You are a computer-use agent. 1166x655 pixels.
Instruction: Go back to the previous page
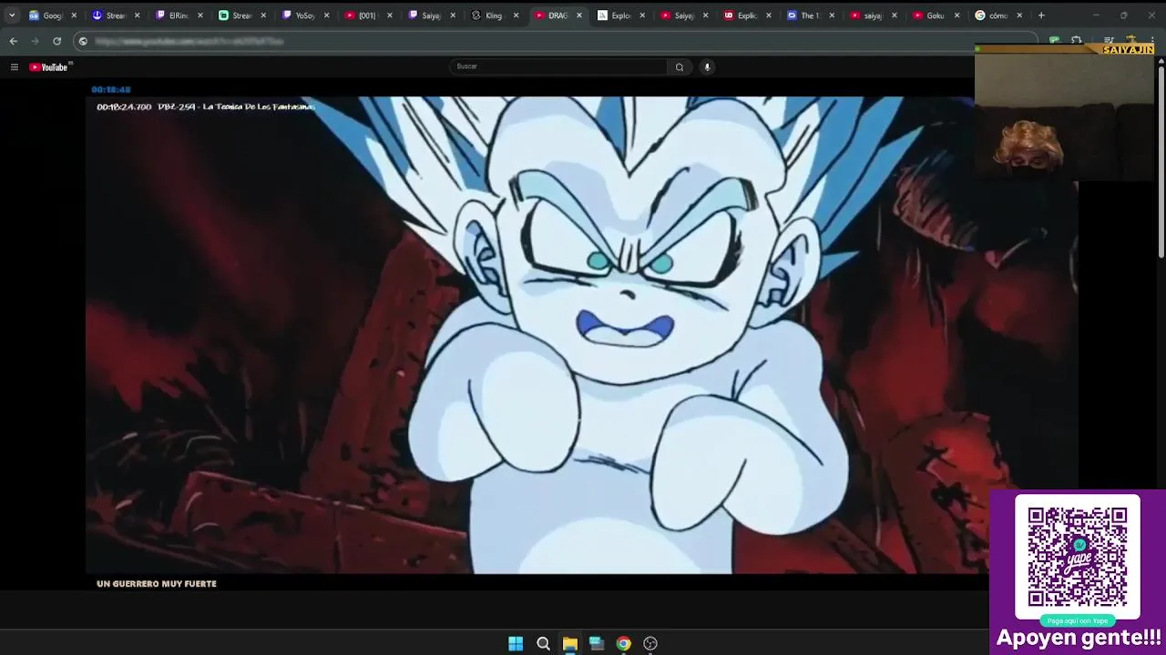click(x=13, y=41)
